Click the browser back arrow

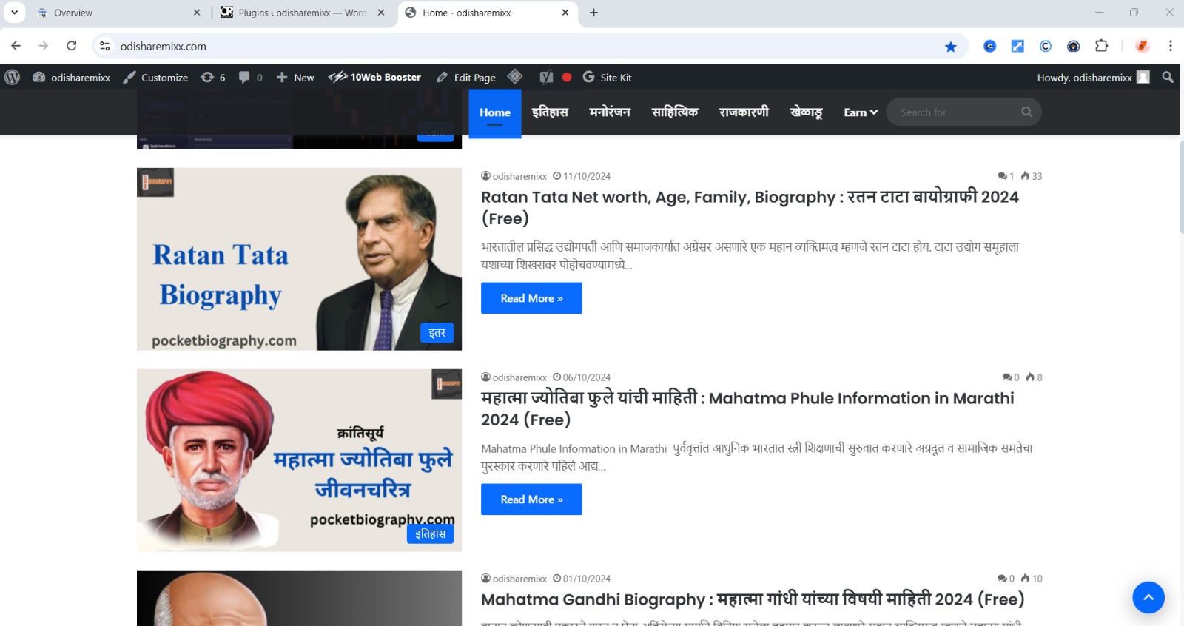16,46
